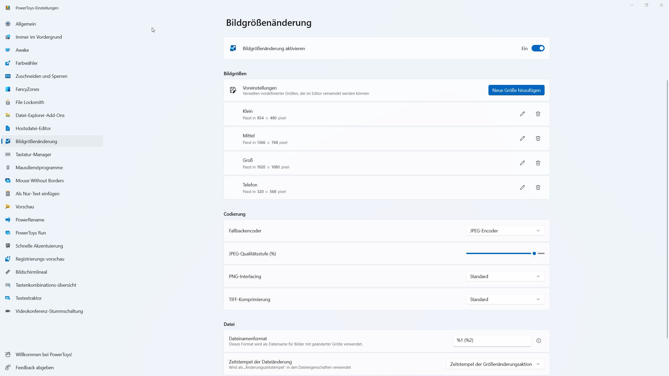
Task: Click the info icon beside Dateinamenformat
Action: tap(539, 340)
